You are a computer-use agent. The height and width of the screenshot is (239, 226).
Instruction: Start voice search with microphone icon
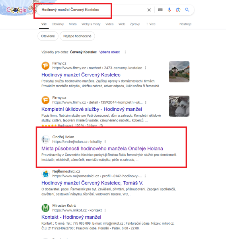(169, 10)
